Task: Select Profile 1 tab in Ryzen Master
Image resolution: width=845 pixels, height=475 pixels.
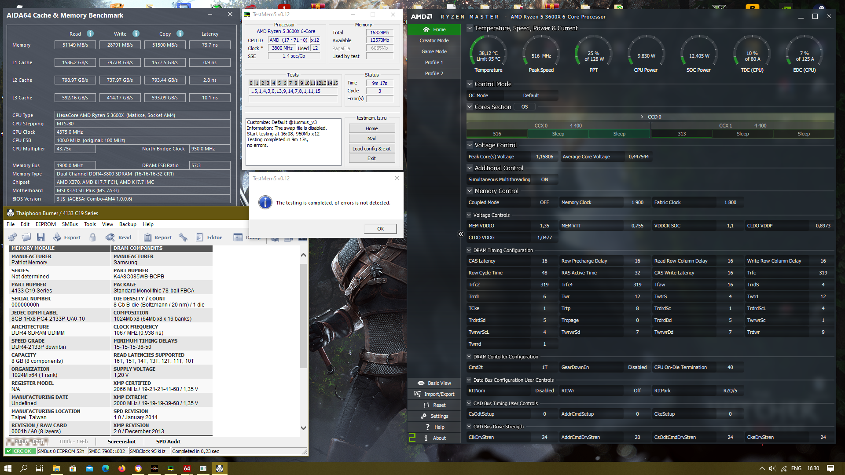Action: point(434,62)
